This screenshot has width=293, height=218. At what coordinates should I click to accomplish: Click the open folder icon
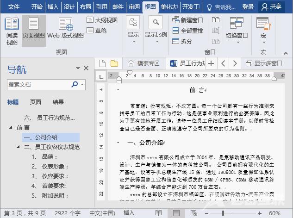(114, 63)
